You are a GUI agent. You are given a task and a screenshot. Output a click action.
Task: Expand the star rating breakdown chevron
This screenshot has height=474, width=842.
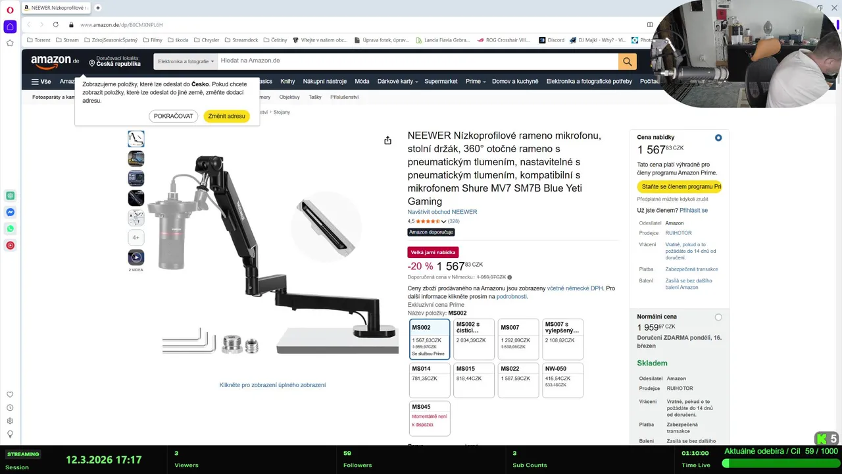pos(443,222)
